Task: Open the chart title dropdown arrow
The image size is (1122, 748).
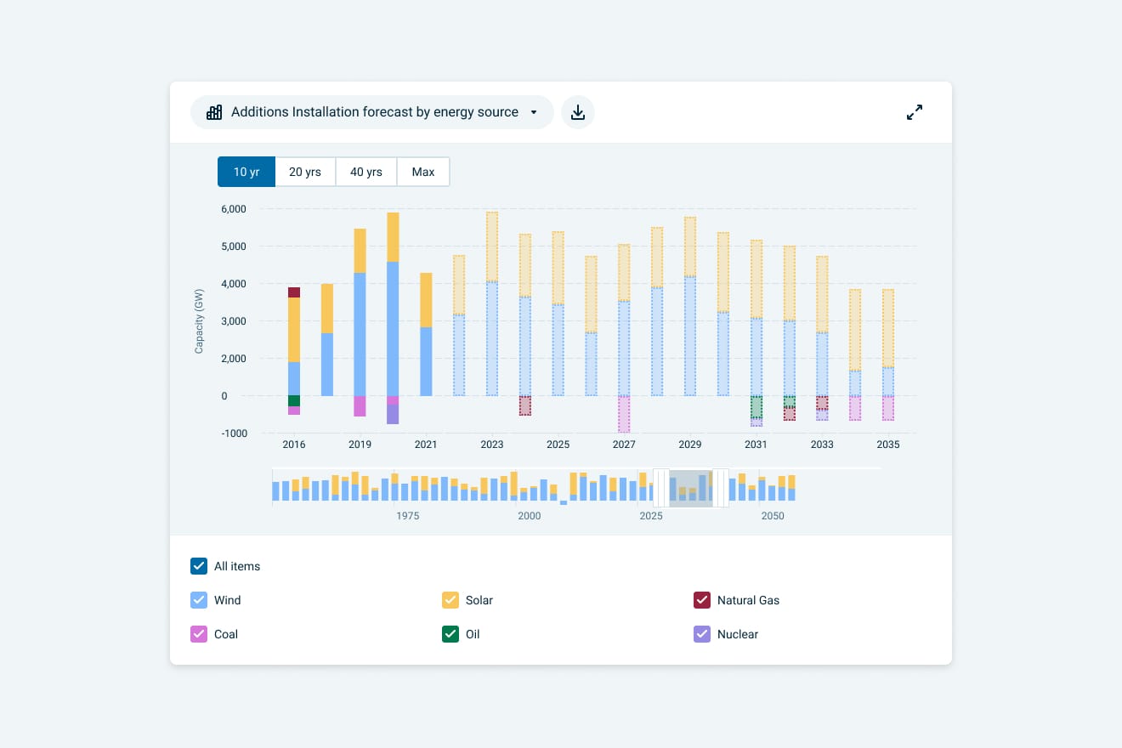Action: pyautogui.click(x=534, y=112)
